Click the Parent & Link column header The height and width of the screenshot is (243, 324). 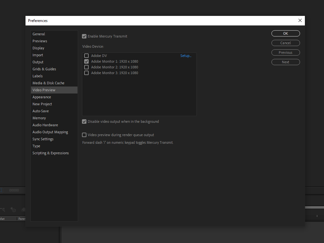pyautogui.click(x=22, y=219)
